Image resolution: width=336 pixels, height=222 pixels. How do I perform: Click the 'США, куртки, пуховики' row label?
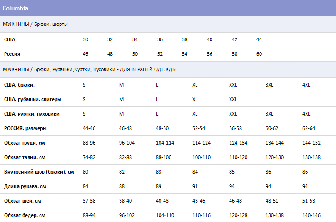tap(32, 114)
